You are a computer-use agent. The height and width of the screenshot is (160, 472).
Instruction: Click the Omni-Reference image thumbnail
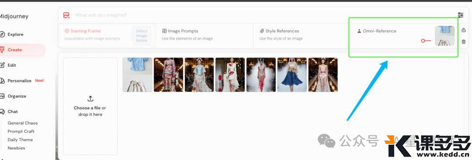click(444, 36)
